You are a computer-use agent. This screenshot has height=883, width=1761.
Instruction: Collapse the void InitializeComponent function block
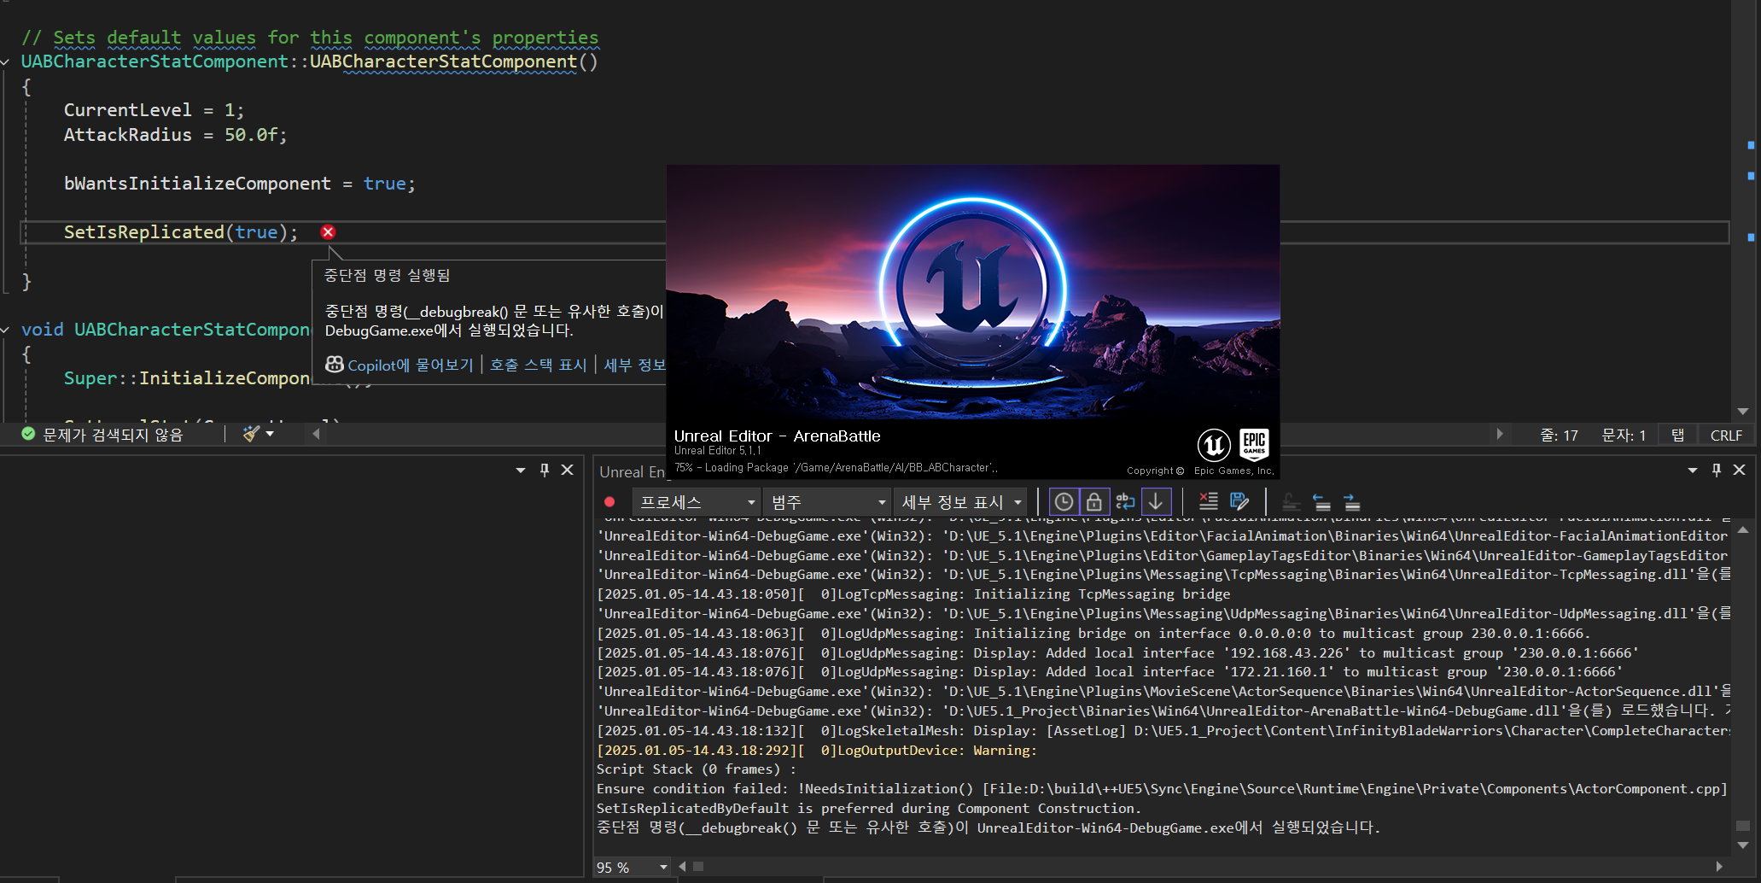[6, 330]
